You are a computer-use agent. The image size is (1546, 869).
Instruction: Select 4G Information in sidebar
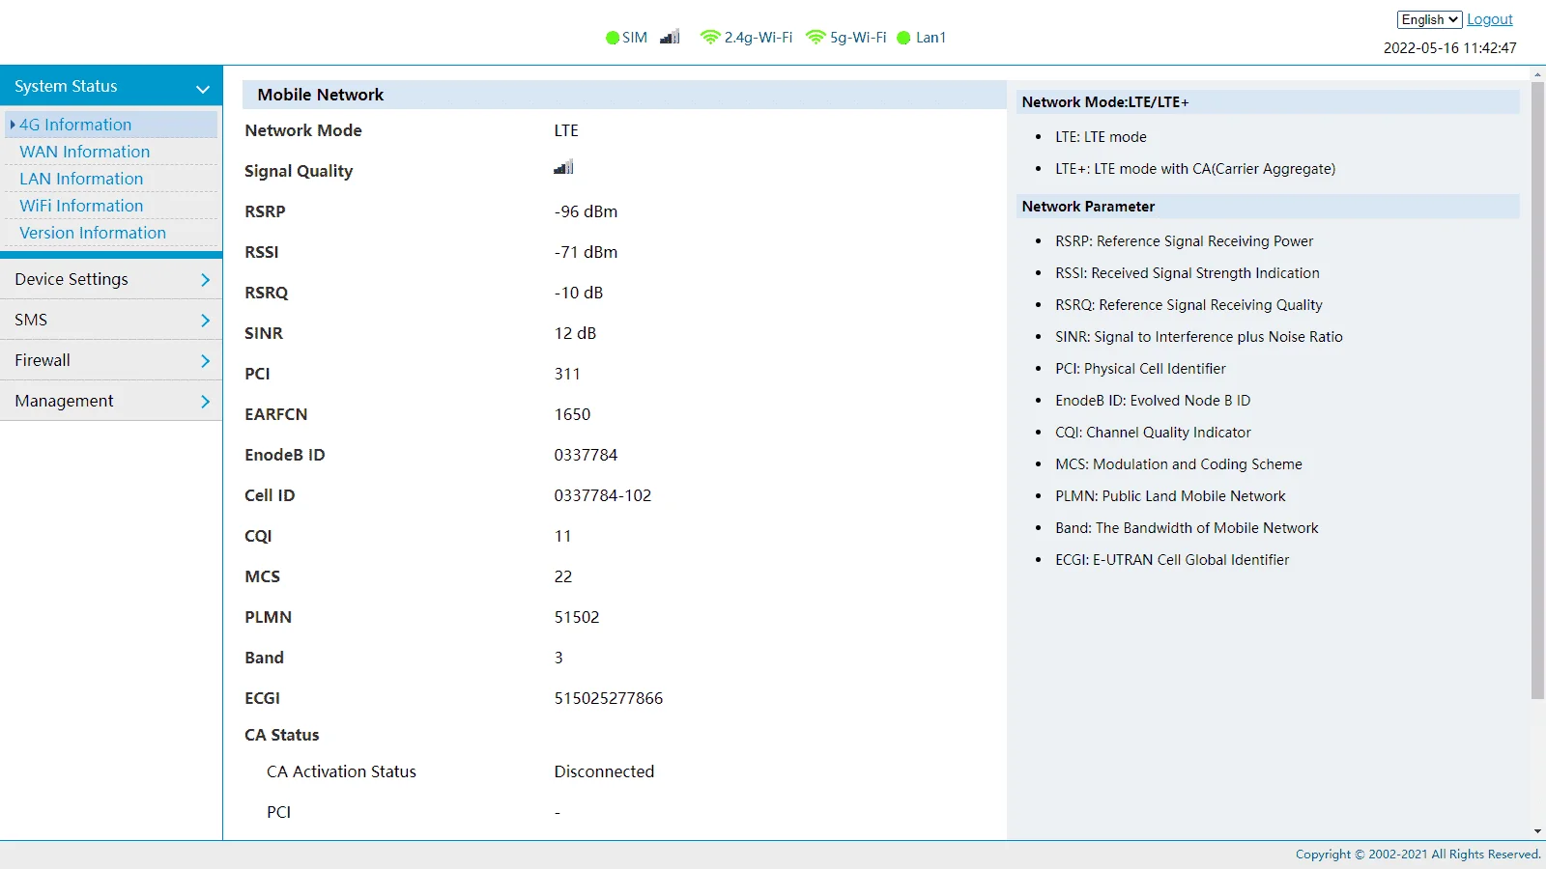click(x=111, y=125)
